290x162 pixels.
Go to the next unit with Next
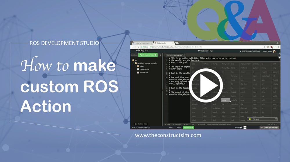(x=179, y=128)
